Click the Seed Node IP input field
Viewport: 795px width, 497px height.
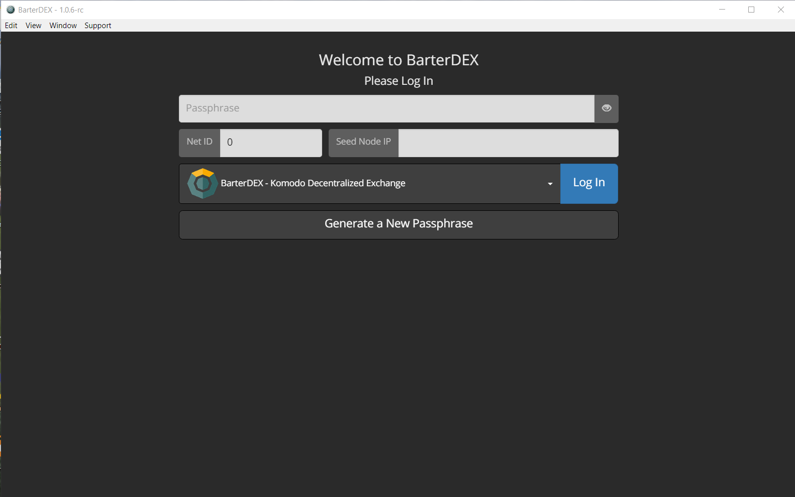pyautogui.click(x=508, y=143)
